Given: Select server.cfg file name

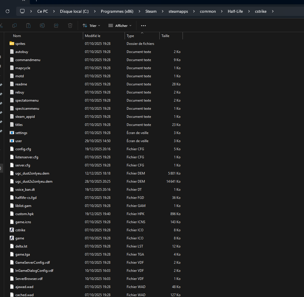Looking at the screenshot, I should (23, 165).
